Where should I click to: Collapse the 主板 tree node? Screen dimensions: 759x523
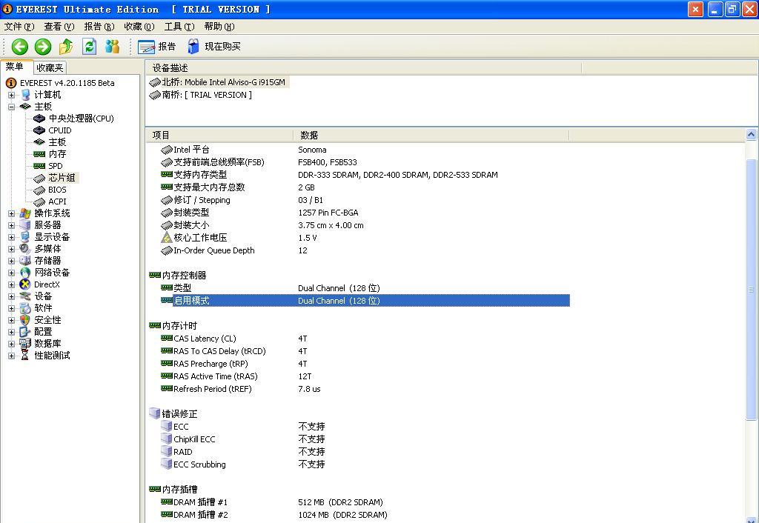(12, 107)
